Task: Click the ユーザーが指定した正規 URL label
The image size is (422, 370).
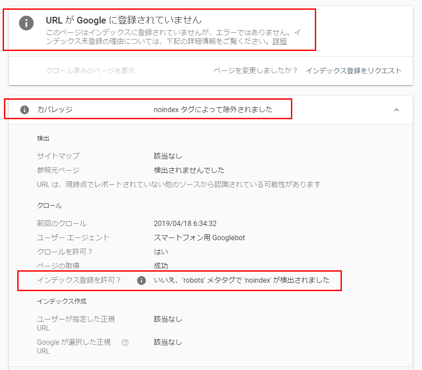Action: pyautogui.click(x=76, y=323)
